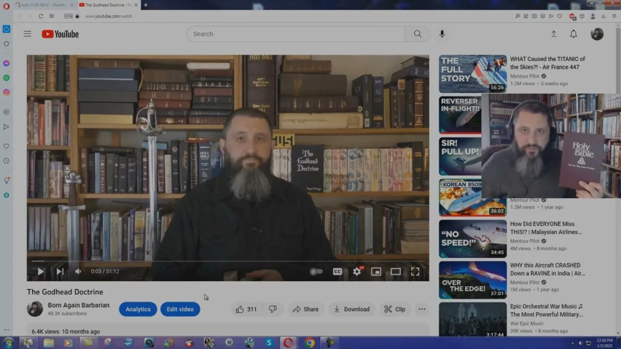Open the snapshot camera tool

point(534,16)
